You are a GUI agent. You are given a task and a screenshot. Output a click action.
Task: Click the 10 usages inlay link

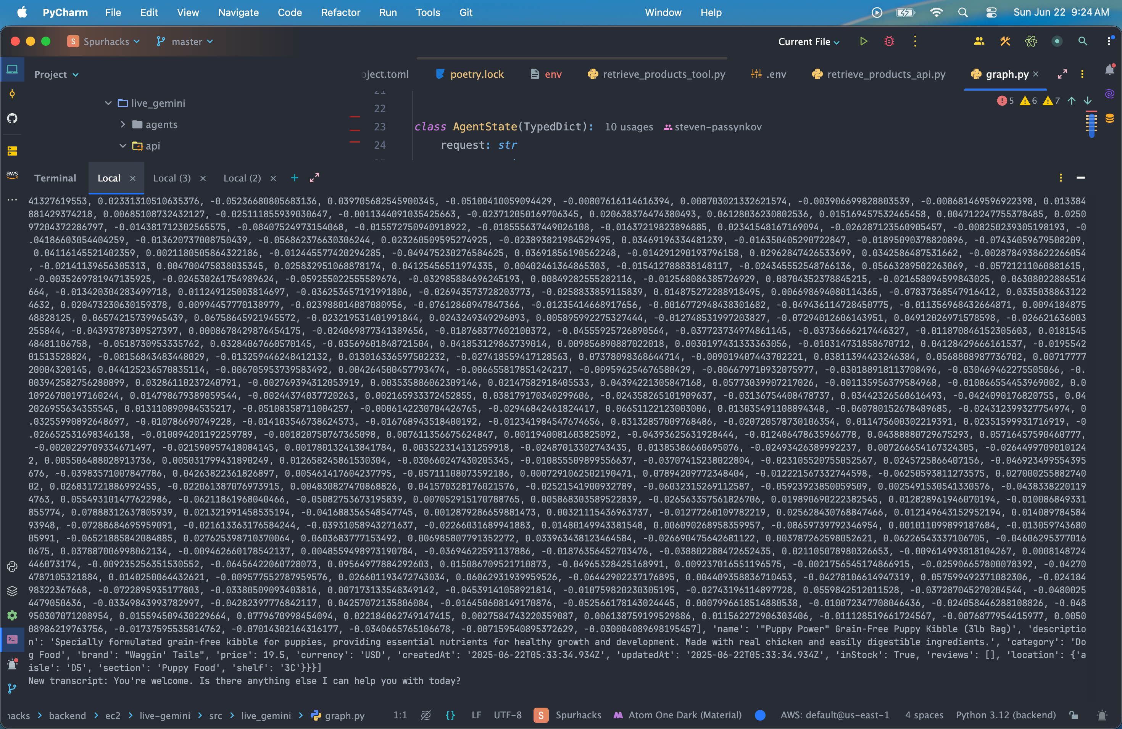[x=629, y=127]
